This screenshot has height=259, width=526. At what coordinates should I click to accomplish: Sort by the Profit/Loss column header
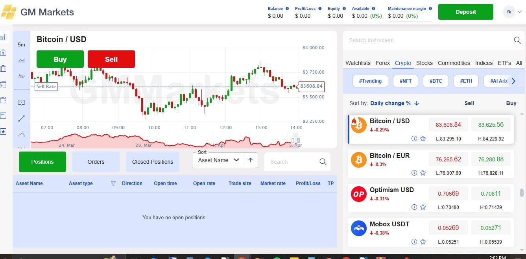[308, 183]
